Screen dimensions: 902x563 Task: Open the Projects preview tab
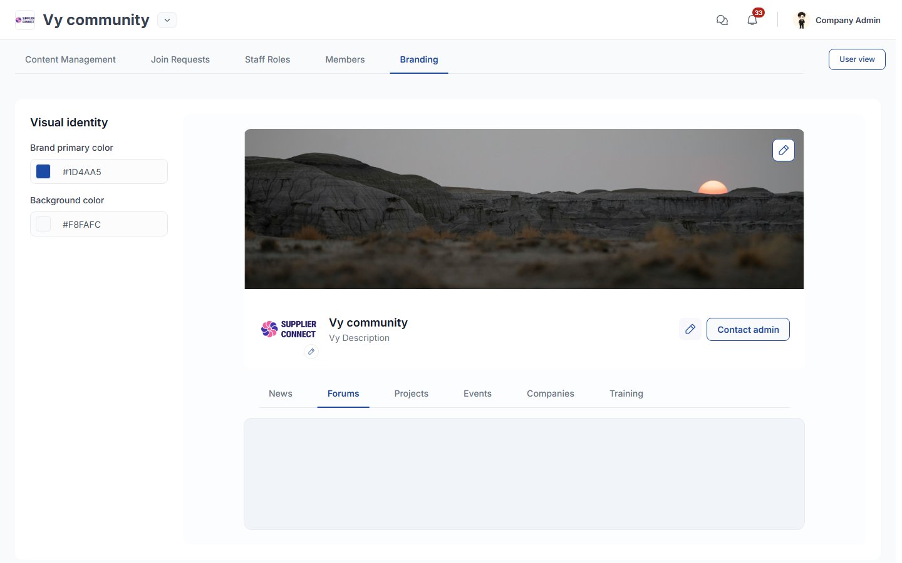click(412, 393)
